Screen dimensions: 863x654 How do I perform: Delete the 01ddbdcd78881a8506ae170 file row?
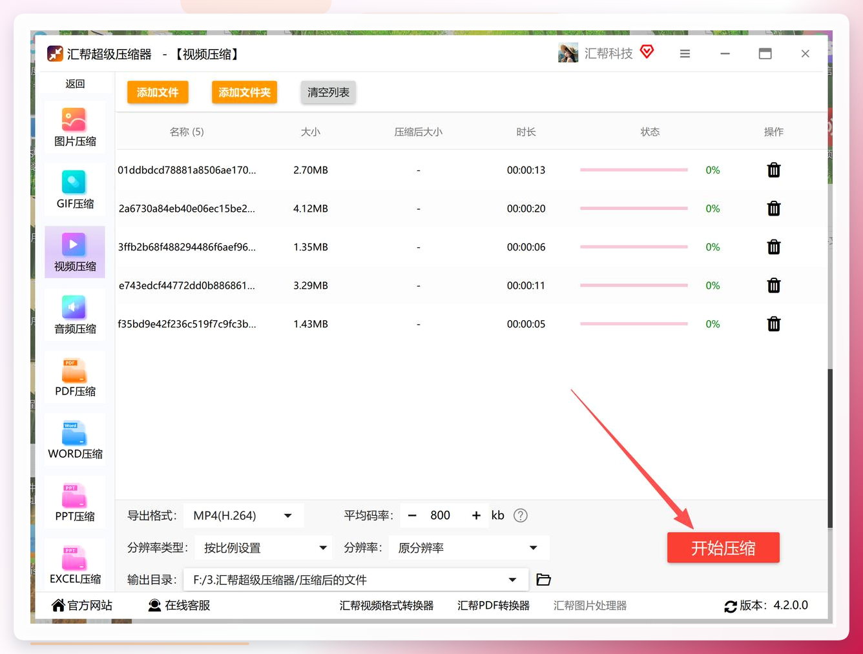coord(774,170)
